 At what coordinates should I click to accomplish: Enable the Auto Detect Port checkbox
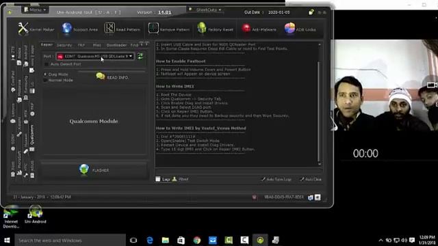point(47,64)
